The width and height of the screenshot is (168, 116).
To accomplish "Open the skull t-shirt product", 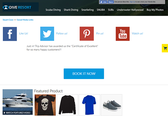I will 45,105.
